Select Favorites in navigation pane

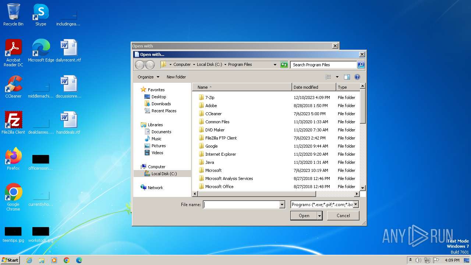[156, 89]
